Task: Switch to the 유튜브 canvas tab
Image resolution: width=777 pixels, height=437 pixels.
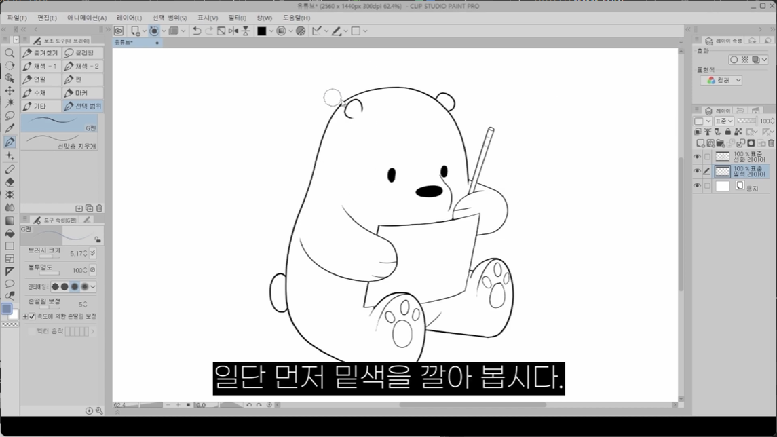Action: coord(137,43)
